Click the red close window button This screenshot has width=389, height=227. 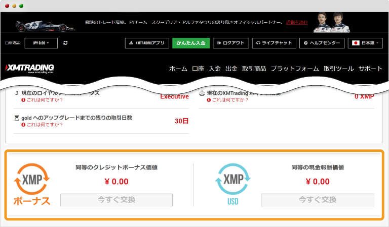pos(7,6)
